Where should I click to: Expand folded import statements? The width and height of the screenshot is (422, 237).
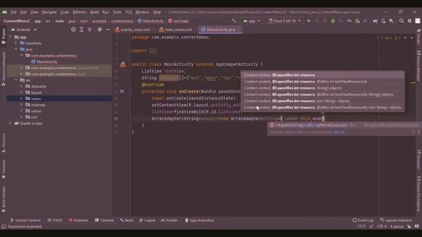[x=153, y=51]
